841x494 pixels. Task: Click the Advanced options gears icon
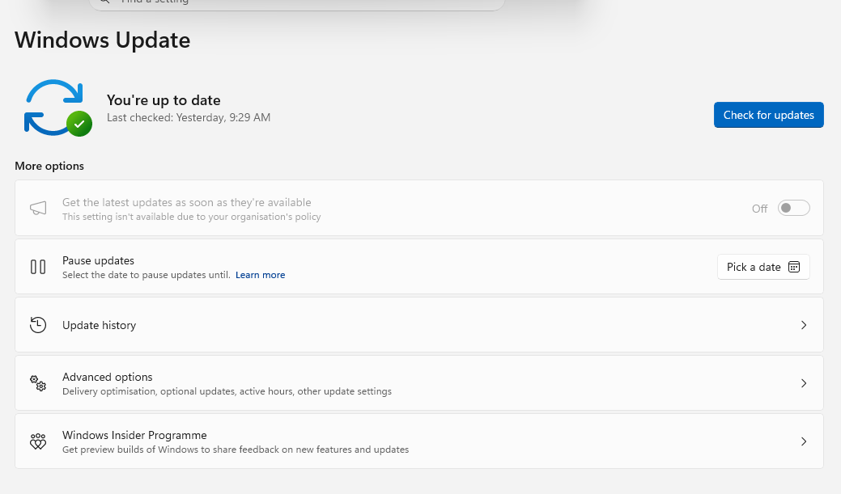(38, 383)
